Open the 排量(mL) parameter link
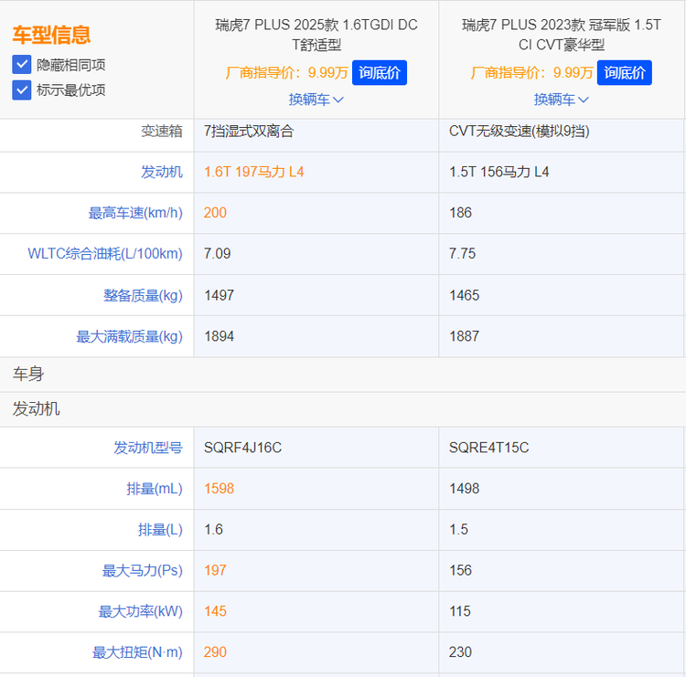686x677 pixels. pos(155,489)
